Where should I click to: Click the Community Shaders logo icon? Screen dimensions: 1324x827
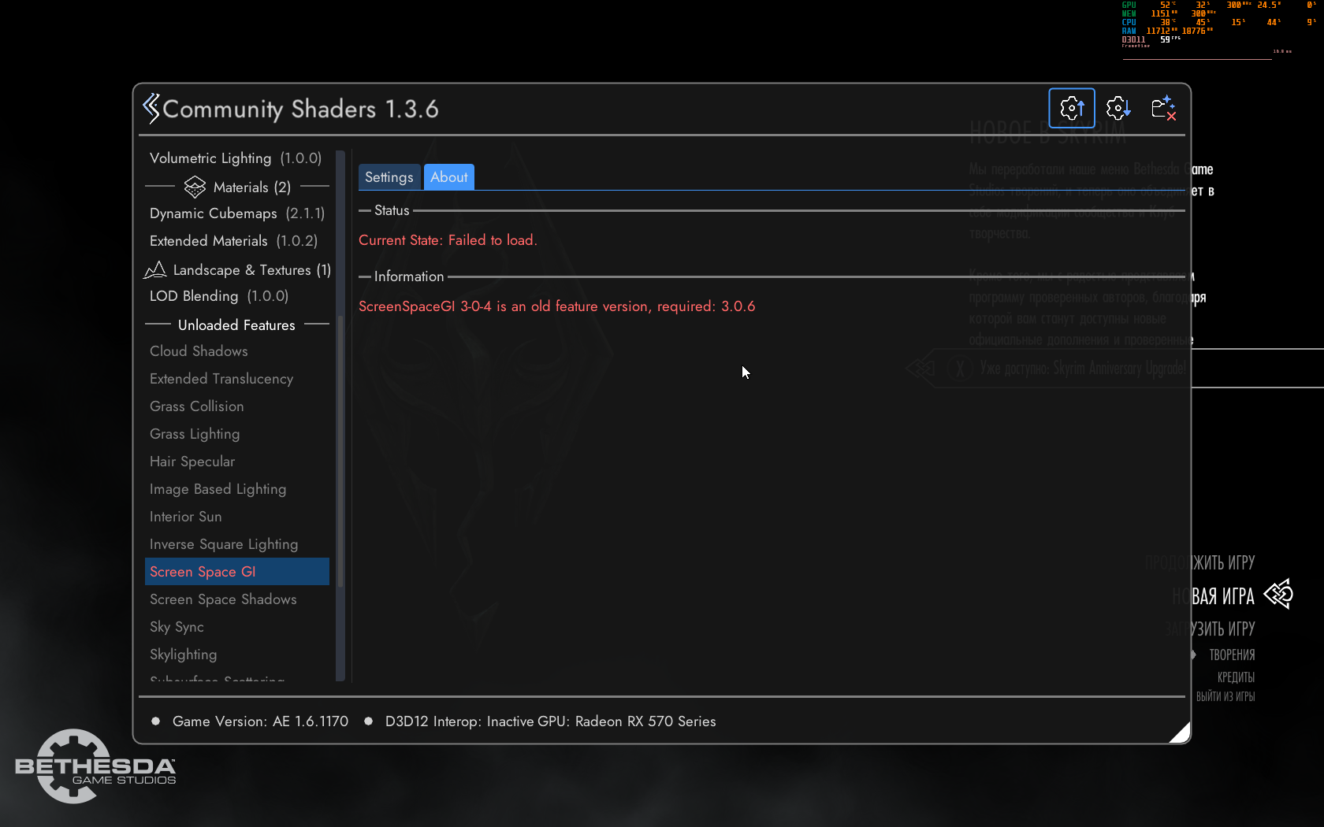151,108
